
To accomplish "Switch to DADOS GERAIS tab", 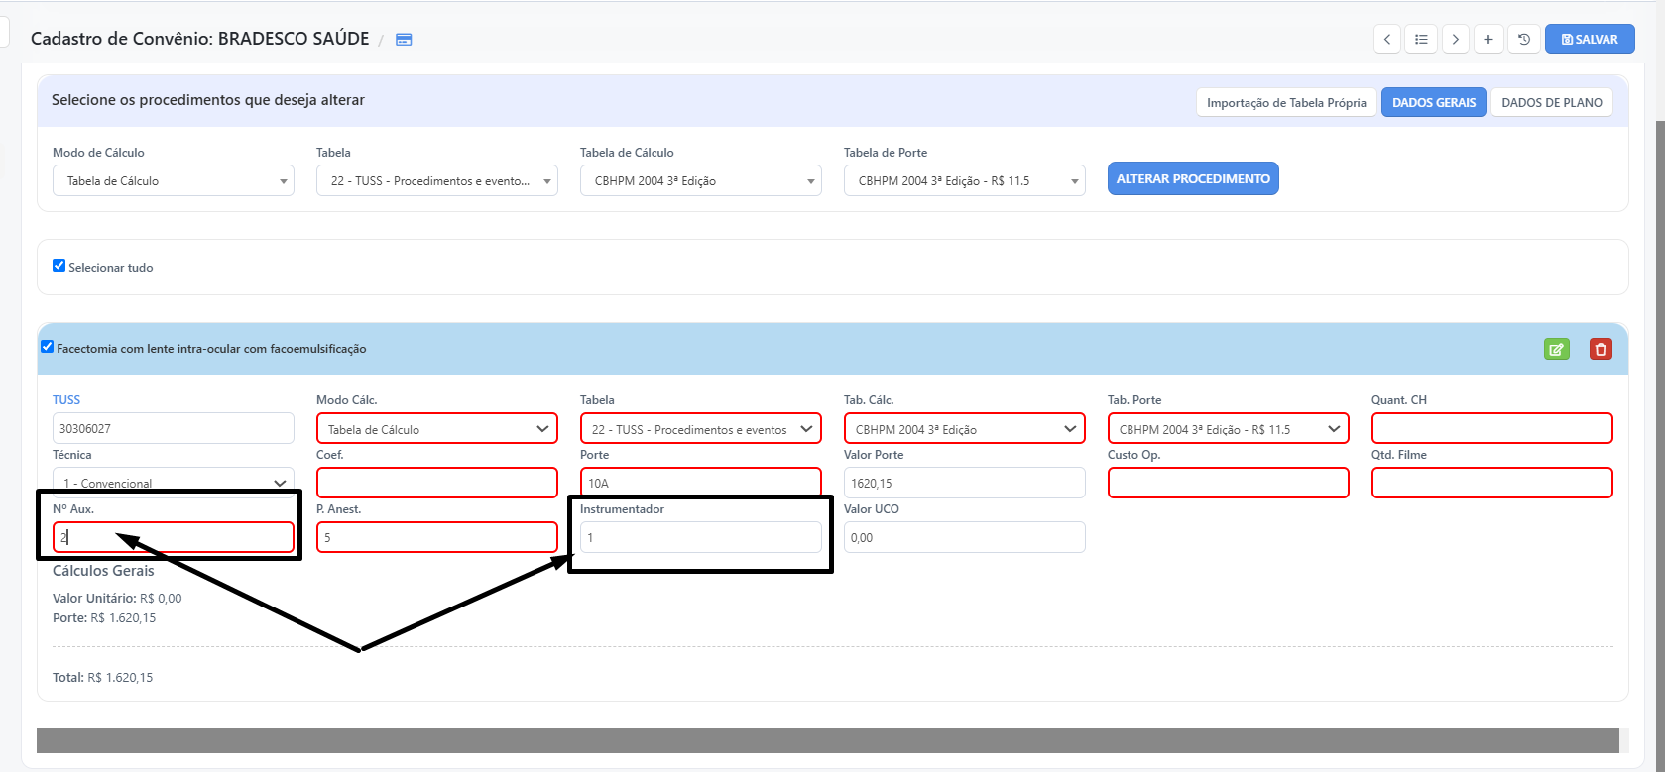I will [1434, 103].
